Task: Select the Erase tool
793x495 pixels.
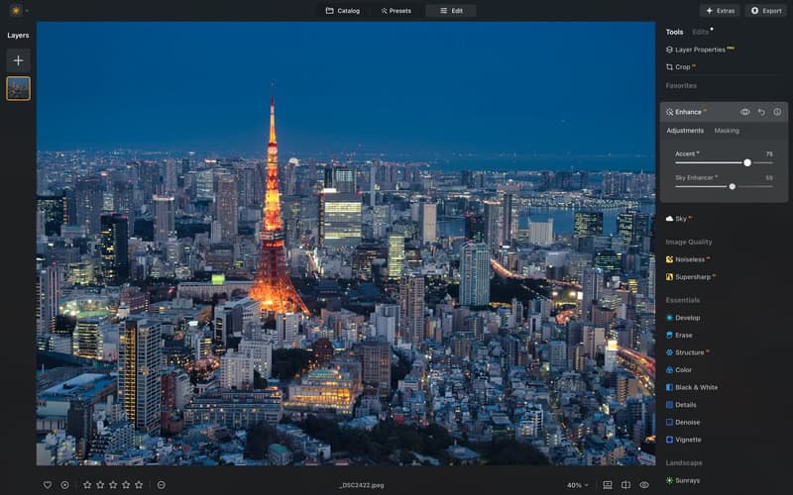Action: [x=684, y=335]
